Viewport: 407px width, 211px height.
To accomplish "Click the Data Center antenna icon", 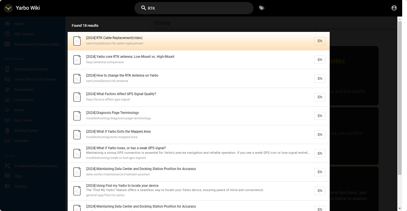I will 7,120.
